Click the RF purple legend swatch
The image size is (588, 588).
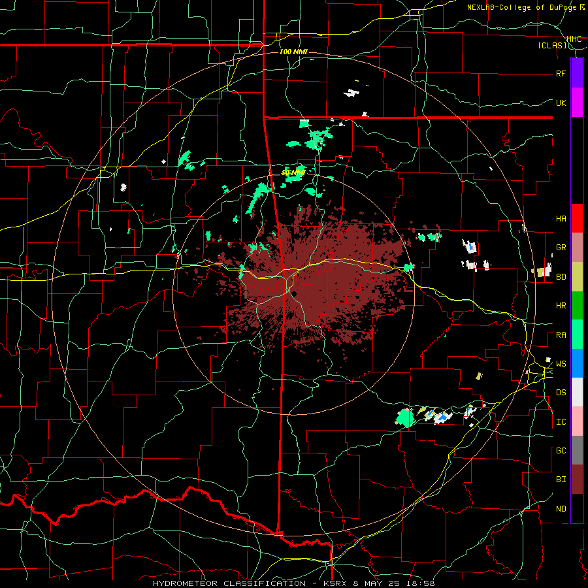(x=577, y=73)
